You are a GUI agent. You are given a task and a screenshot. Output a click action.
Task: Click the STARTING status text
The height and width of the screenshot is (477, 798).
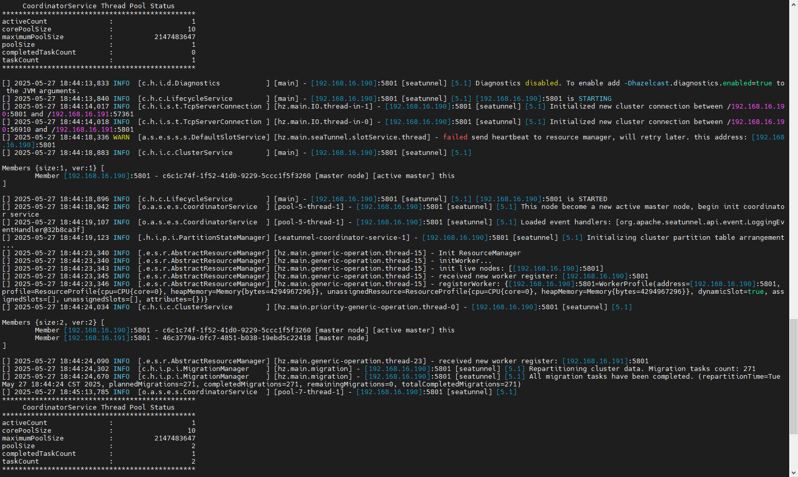[x=595, y=99]
